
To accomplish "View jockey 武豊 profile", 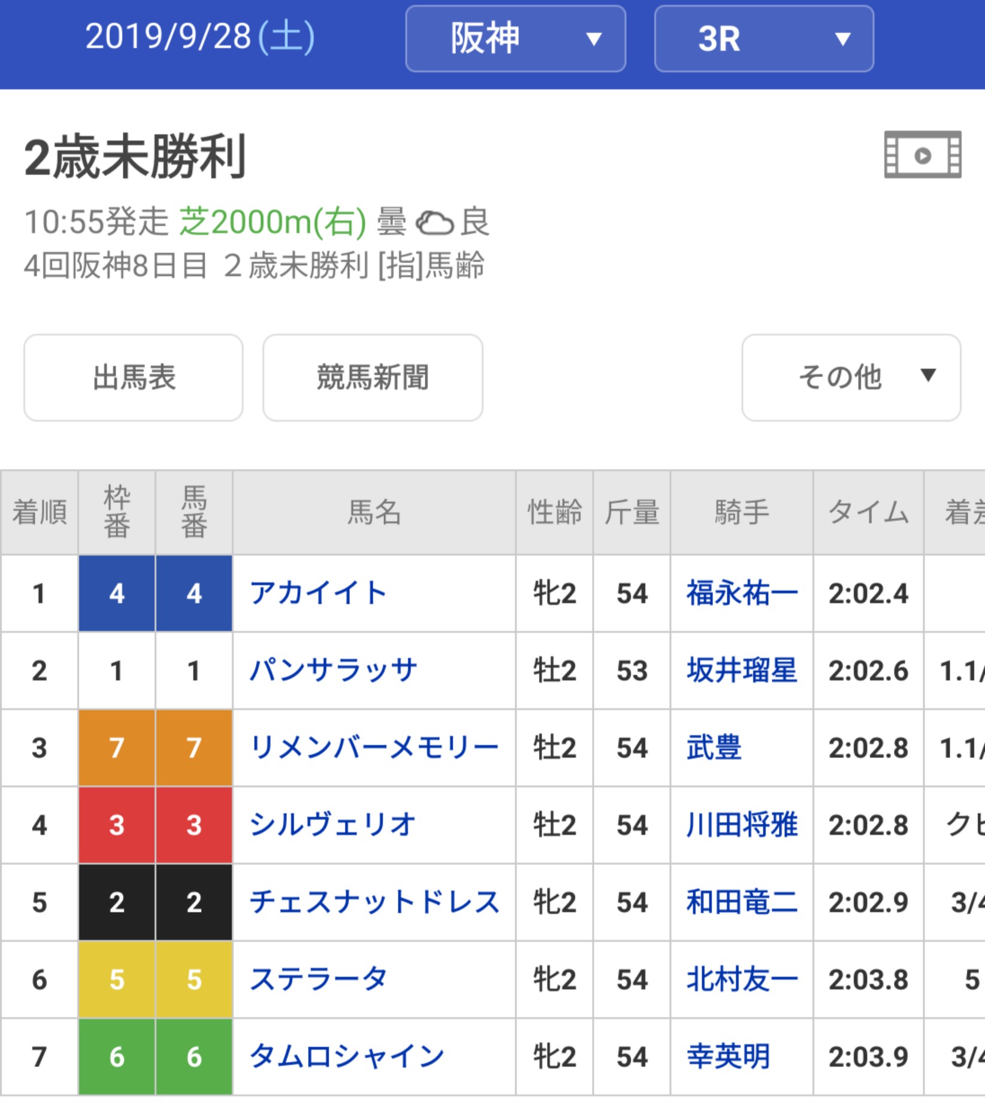I will 714,748.
